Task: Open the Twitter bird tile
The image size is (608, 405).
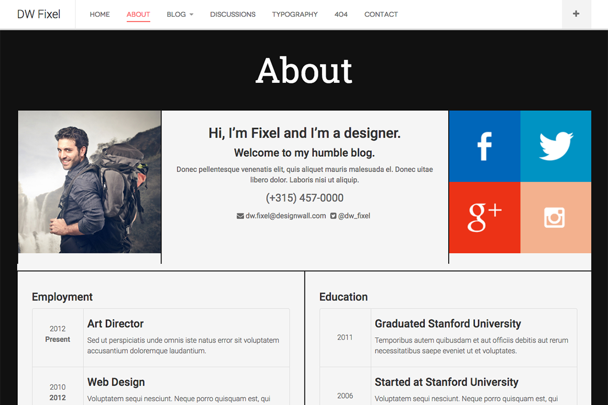Action: click(556, 146)
